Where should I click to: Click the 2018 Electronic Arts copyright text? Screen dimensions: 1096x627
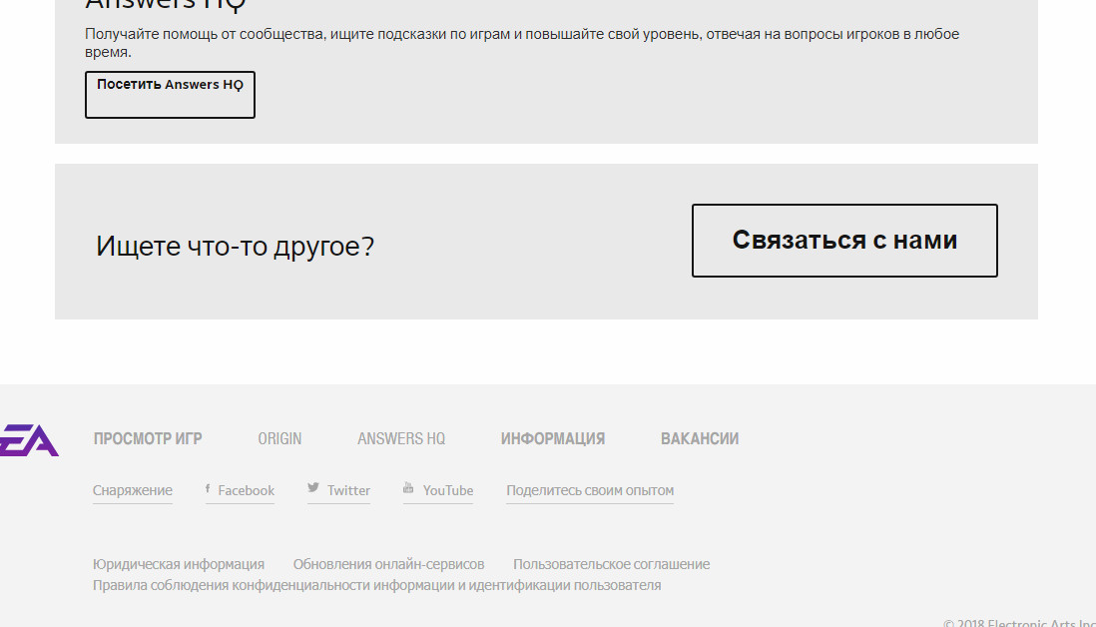tap(1018, 623)
